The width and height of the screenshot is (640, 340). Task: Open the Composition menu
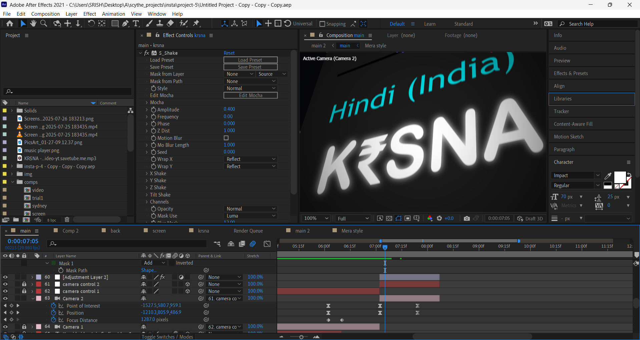point(45,14)
